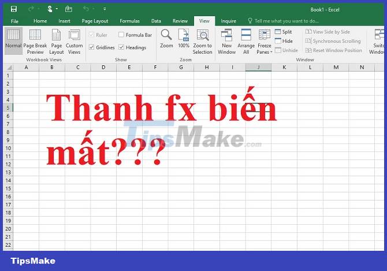
Task: Open the dropdown arrow beside the Redo icon
Action: click(x=39, y=9)
